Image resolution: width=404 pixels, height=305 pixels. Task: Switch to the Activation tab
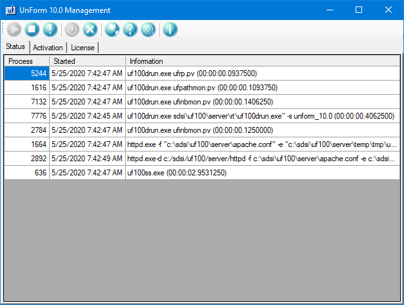(48, 48)
